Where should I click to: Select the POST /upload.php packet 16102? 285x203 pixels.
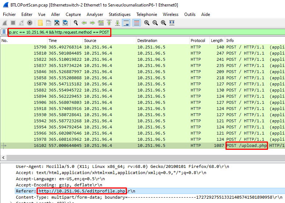[x=145, y=145]
